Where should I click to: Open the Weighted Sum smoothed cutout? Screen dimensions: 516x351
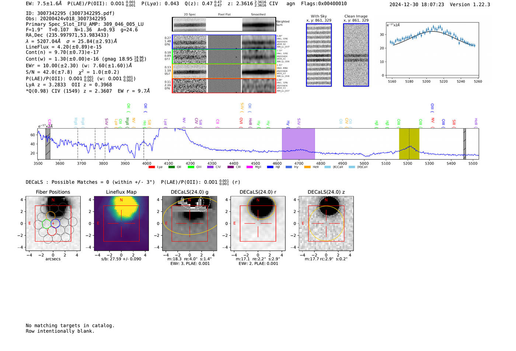pos(259,24)
